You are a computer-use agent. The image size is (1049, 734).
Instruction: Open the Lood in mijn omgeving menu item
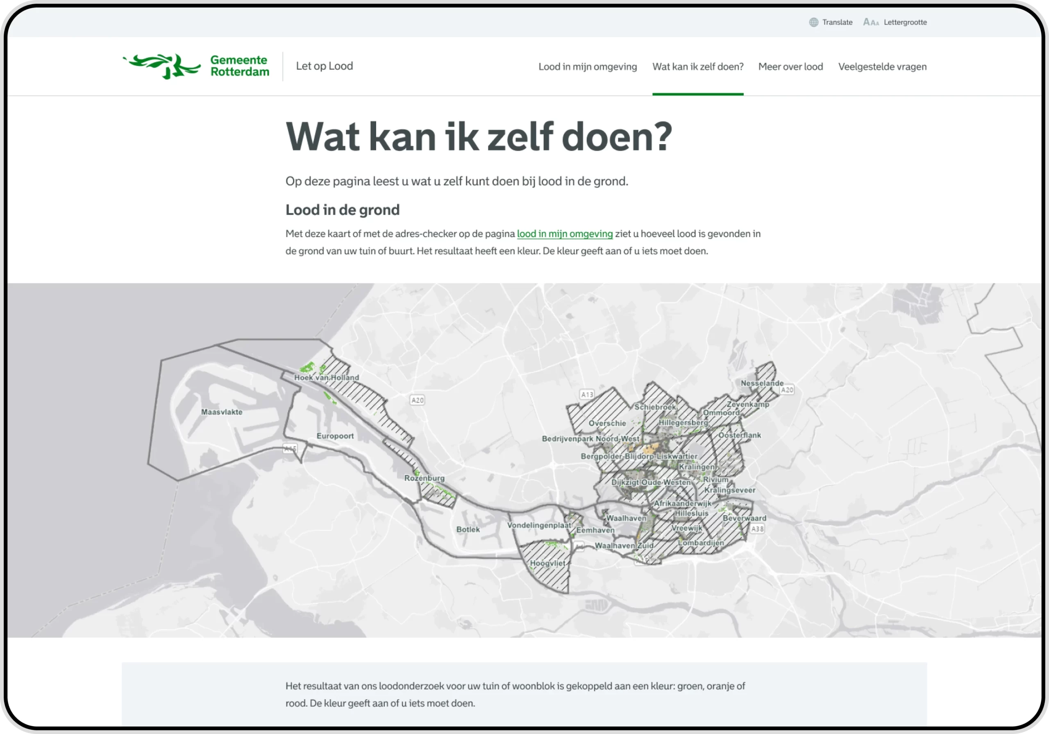coord(588,67)
